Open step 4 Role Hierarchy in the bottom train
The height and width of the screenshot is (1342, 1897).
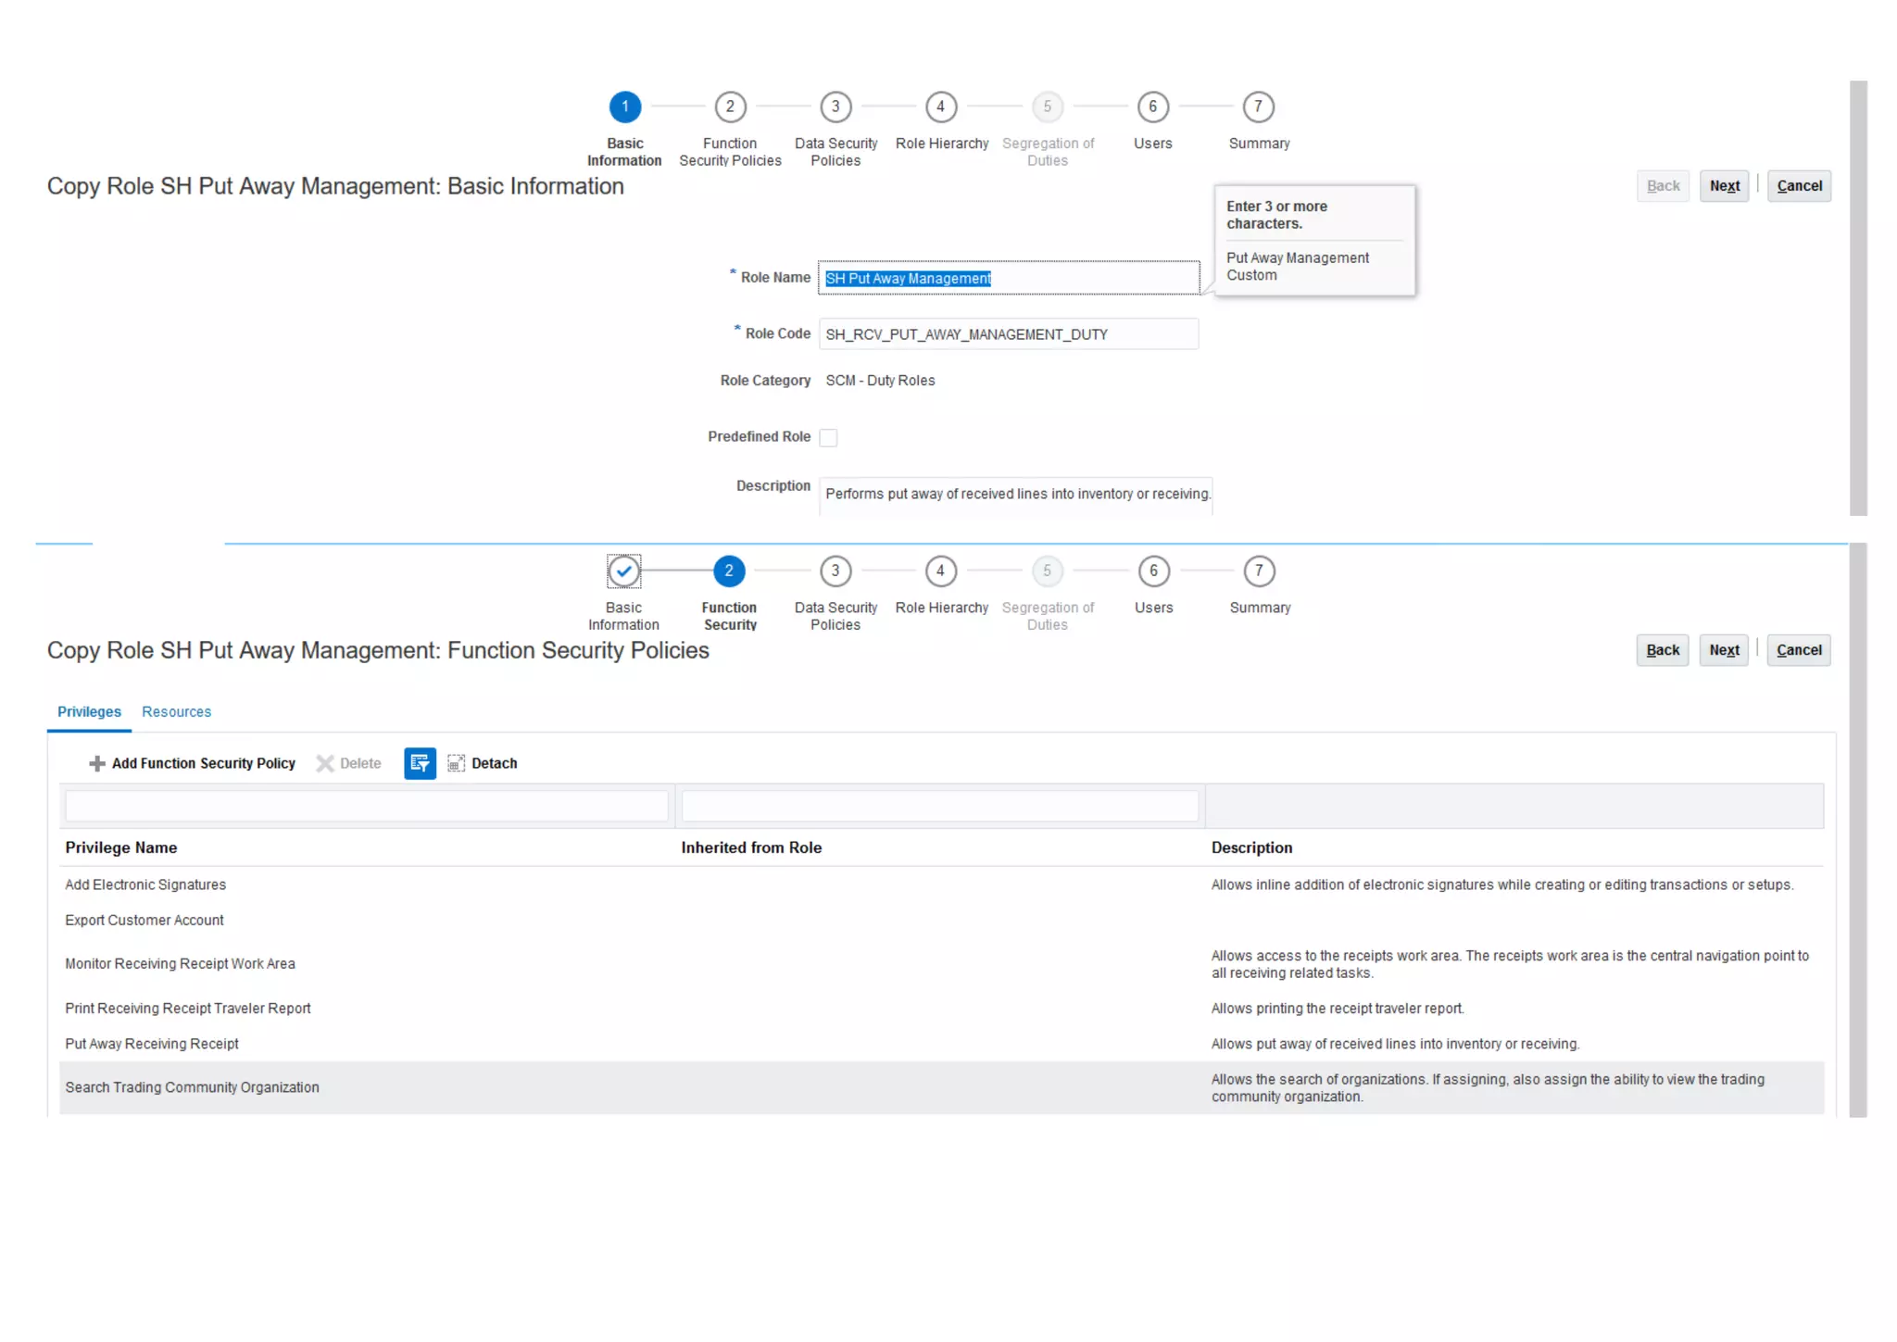(x=940, y=571)
